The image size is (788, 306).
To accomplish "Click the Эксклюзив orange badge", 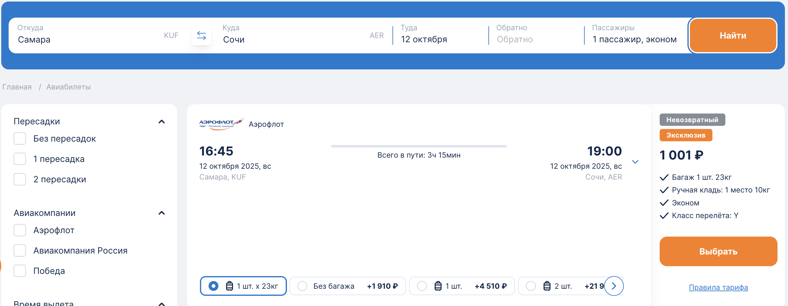I will click(x=686, y=135).
